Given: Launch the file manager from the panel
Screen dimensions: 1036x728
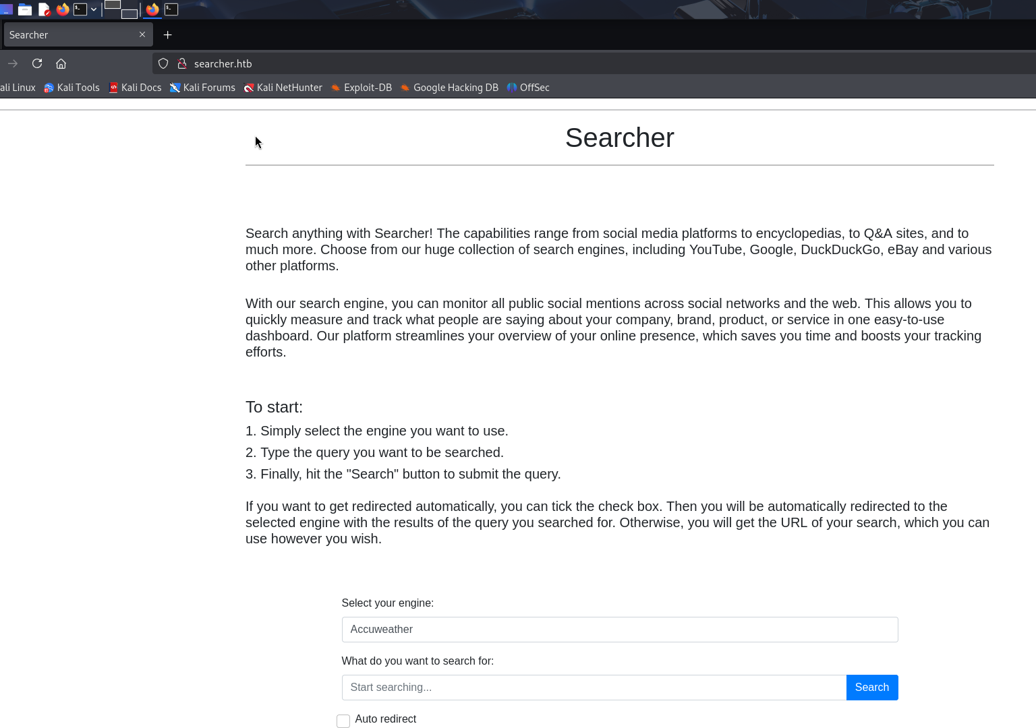Looking at the screenshot, I should click(x=25, y=9).
